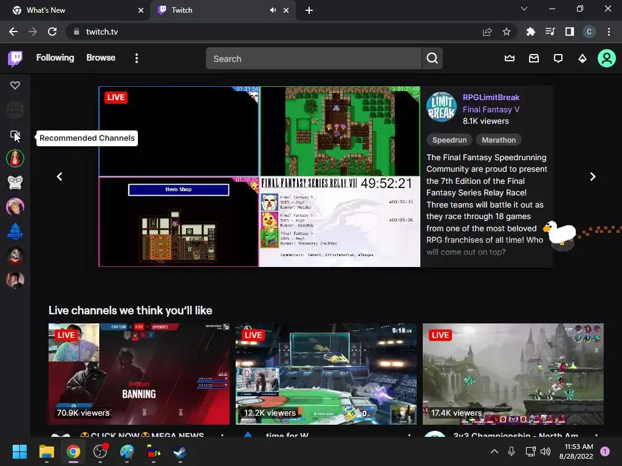Open the Chrome profile C avatar
Viewport: 622px width, 466px height.
(589, 32)
